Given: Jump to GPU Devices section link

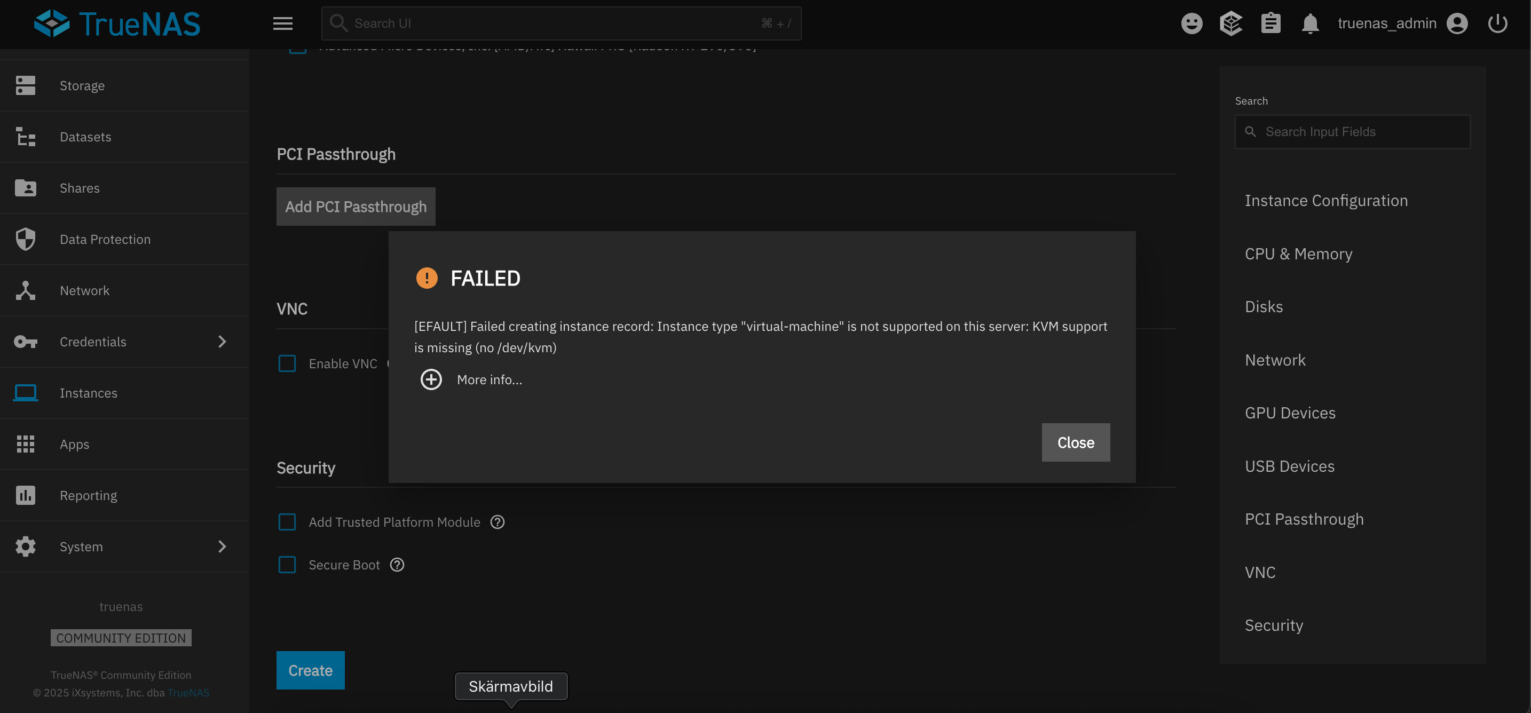Looking at the screenshot, I should (1290, 413).
